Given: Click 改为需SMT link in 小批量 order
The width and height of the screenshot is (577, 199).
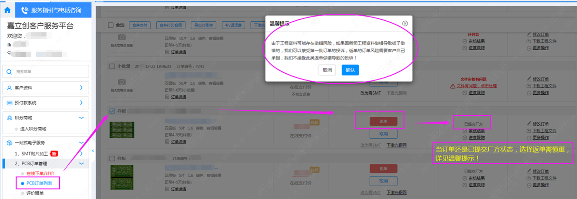Looking at the screenshot, I should 371,93.
